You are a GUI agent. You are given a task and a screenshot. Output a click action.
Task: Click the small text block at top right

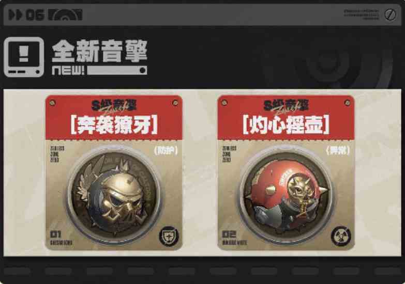coord(362,14)
